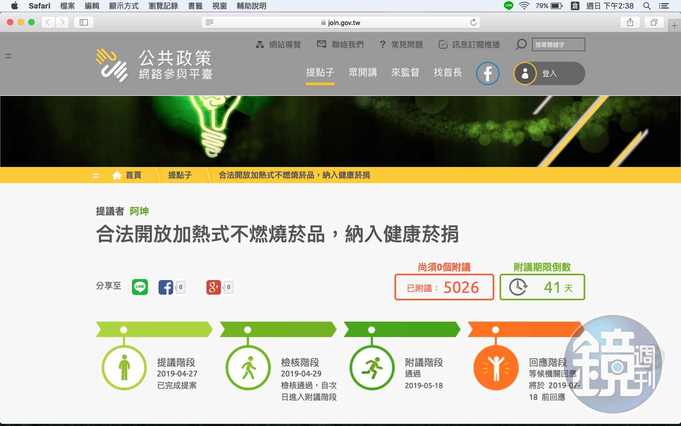681x426 pixels.
Task: Select the 眾開講 navigation tab
Action: 363,72
